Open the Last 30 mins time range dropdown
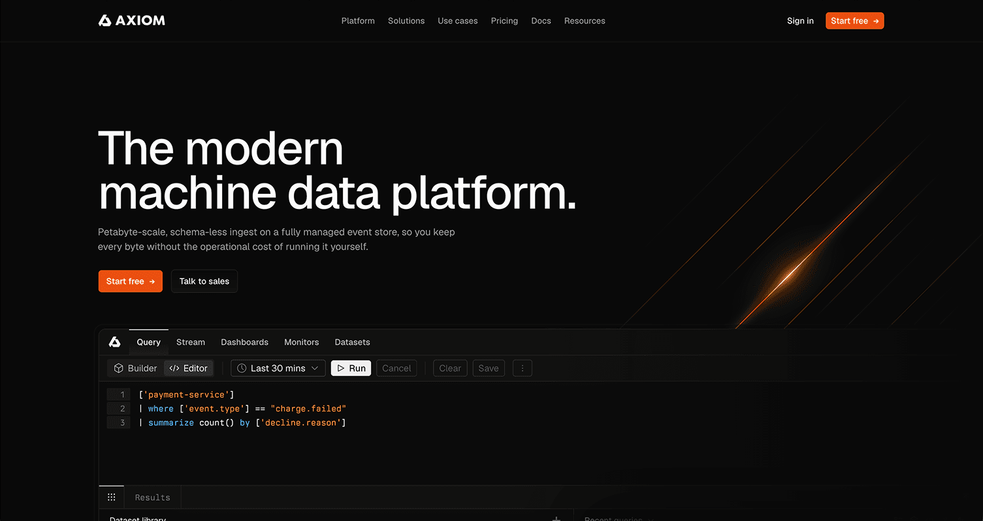Viewport: 983px width, 521px height. (278, 368)
